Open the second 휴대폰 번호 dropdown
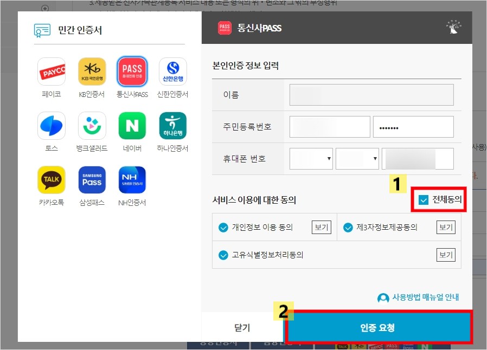This screenshot has width=487, height=350. 357,159
